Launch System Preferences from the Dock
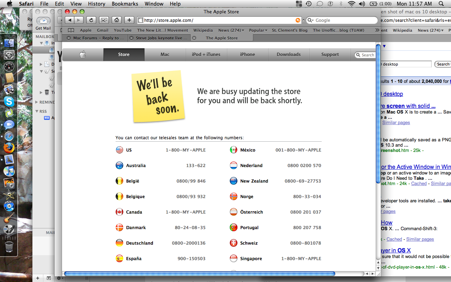This screenshot has width=451, height=282. tap(9, 55)
